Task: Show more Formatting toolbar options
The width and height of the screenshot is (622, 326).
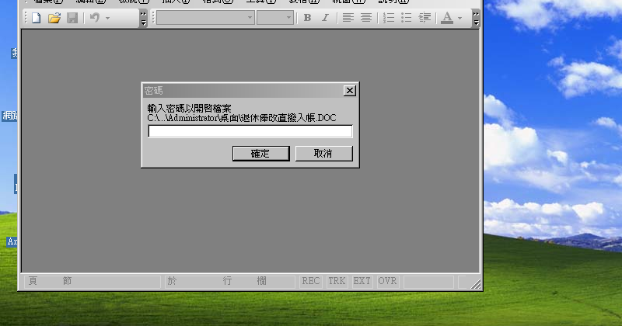Action: 476,18
